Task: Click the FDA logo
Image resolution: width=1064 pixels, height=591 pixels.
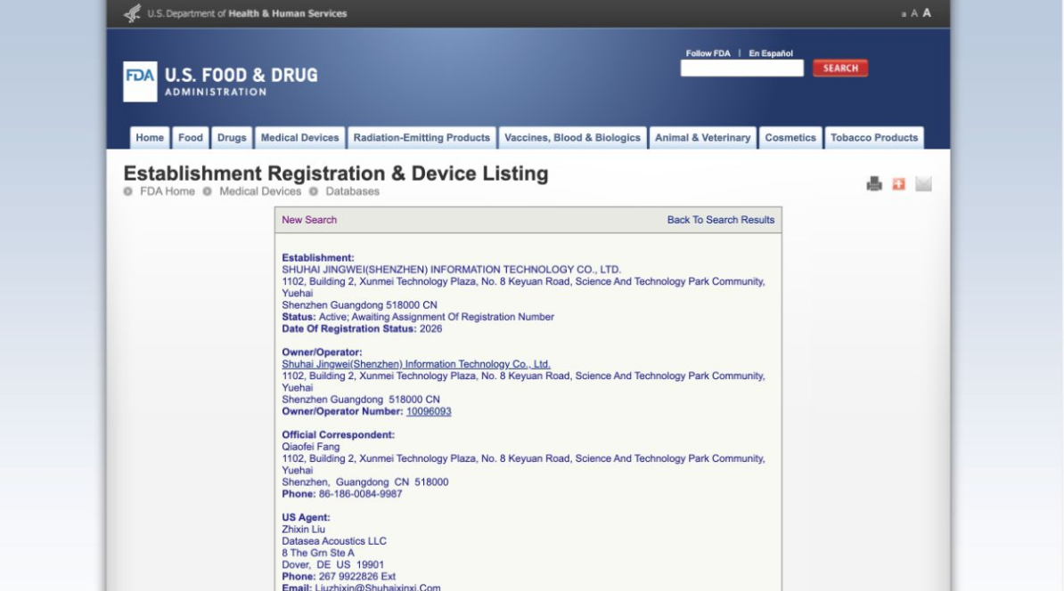Action: 140,81
